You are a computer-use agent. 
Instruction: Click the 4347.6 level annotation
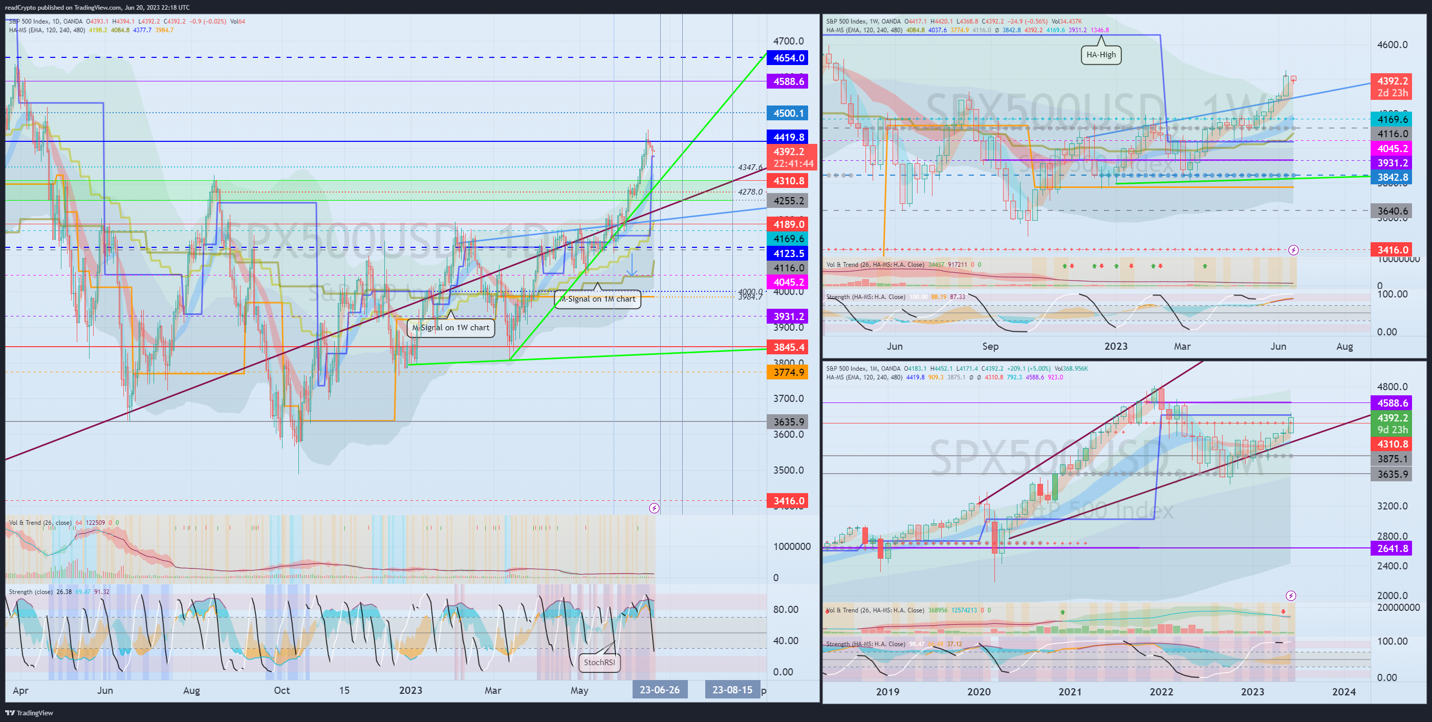pos(750,167)
